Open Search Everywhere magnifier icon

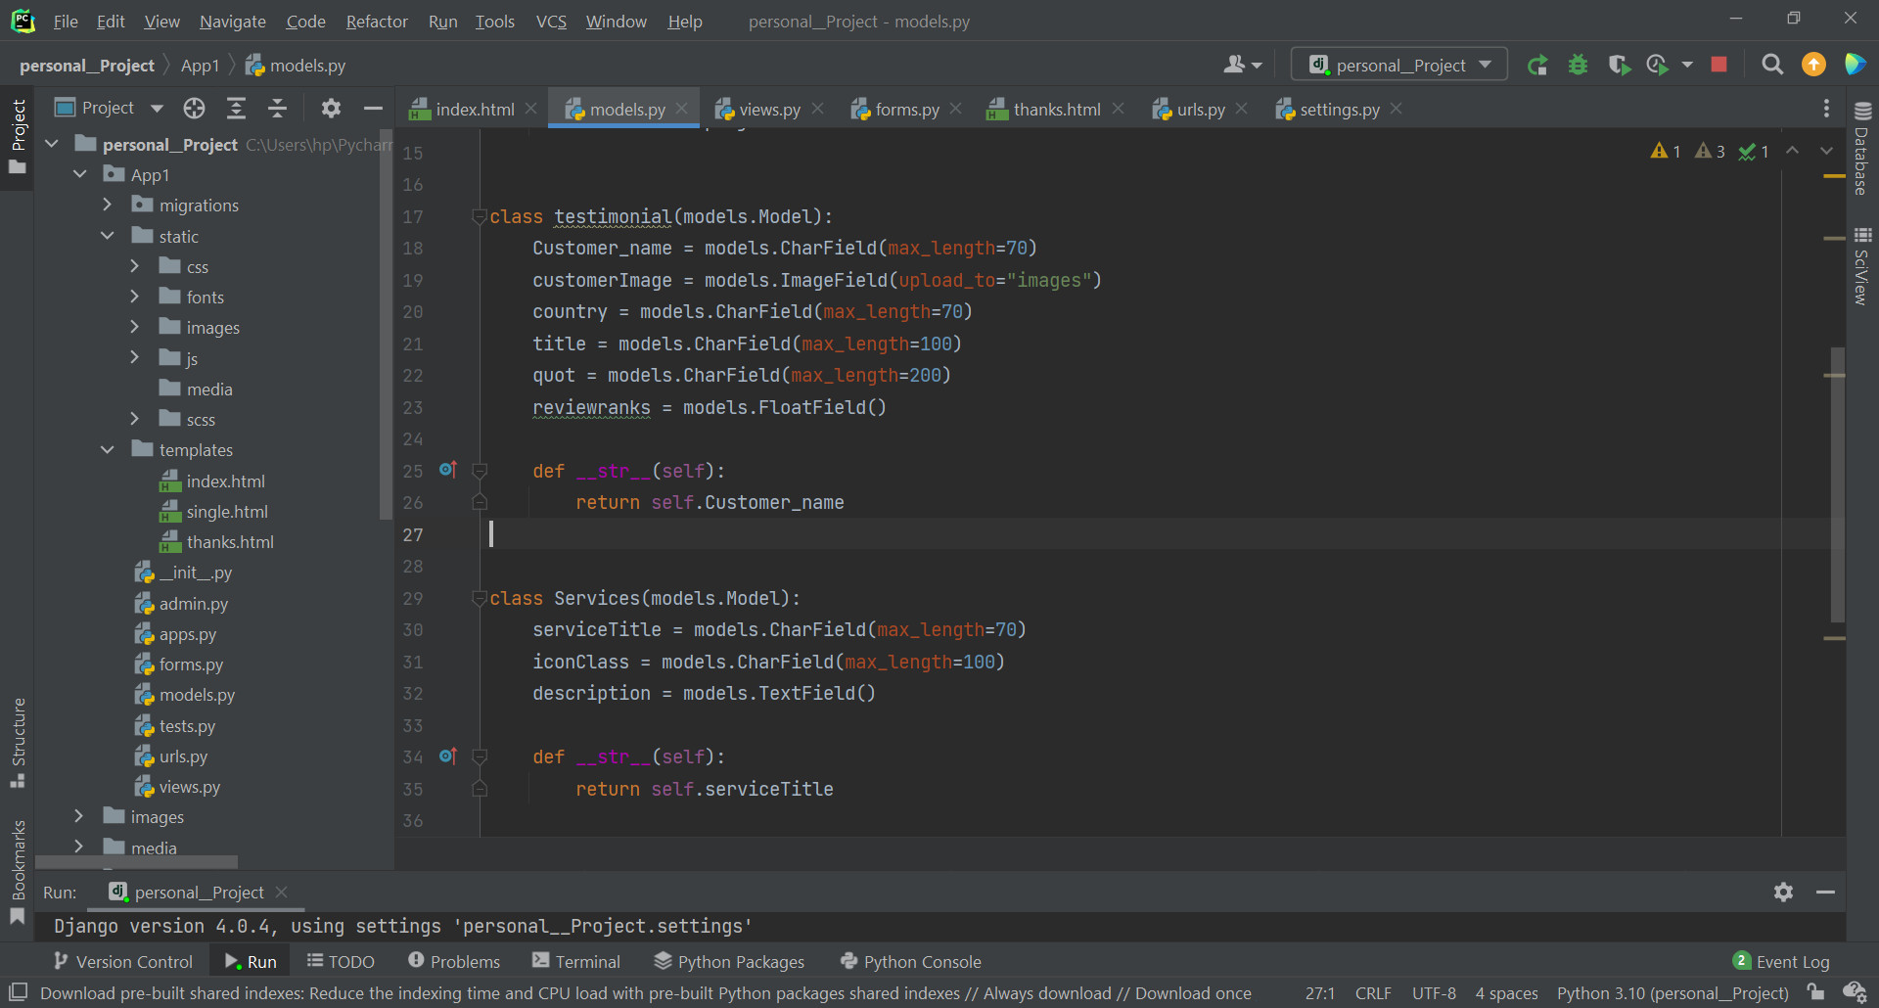tap(1771, 65)
